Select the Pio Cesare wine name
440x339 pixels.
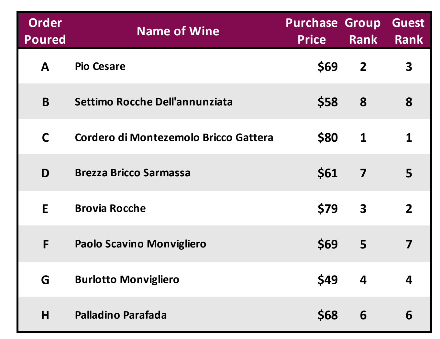[x=100, y=66]
